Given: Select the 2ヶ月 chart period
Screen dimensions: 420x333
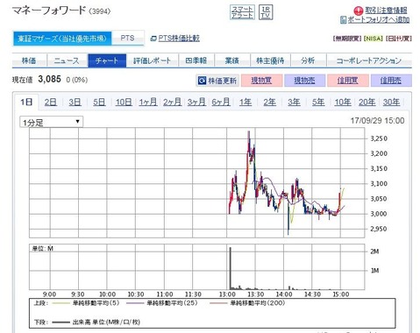Looking at the screenshot, I should [x=172, y=102].
